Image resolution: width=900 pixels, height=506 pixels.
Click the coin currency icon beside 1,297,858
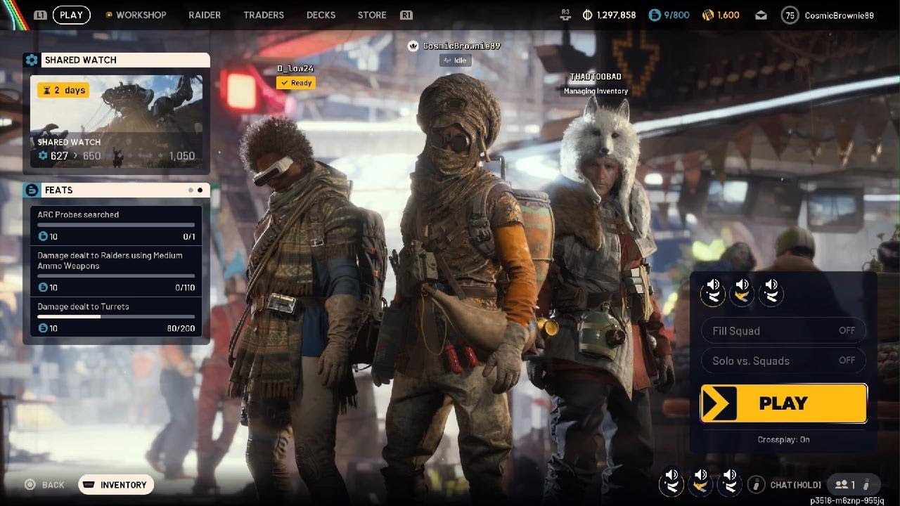[587, 15]
